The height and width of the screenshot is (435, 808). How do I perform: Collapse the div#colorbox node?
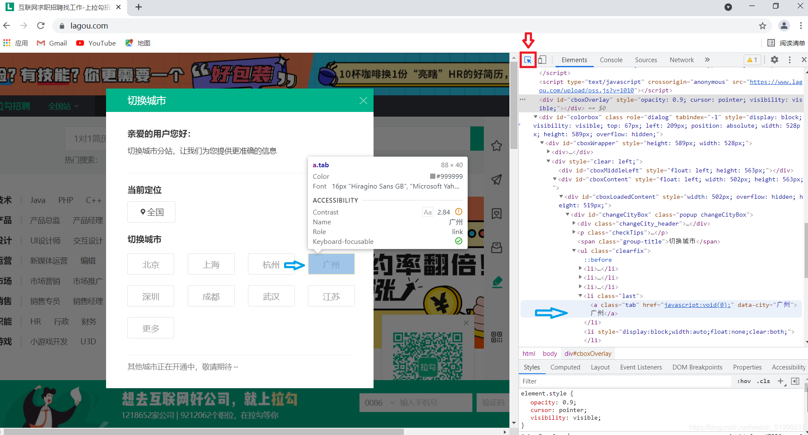tap(535, 117)
